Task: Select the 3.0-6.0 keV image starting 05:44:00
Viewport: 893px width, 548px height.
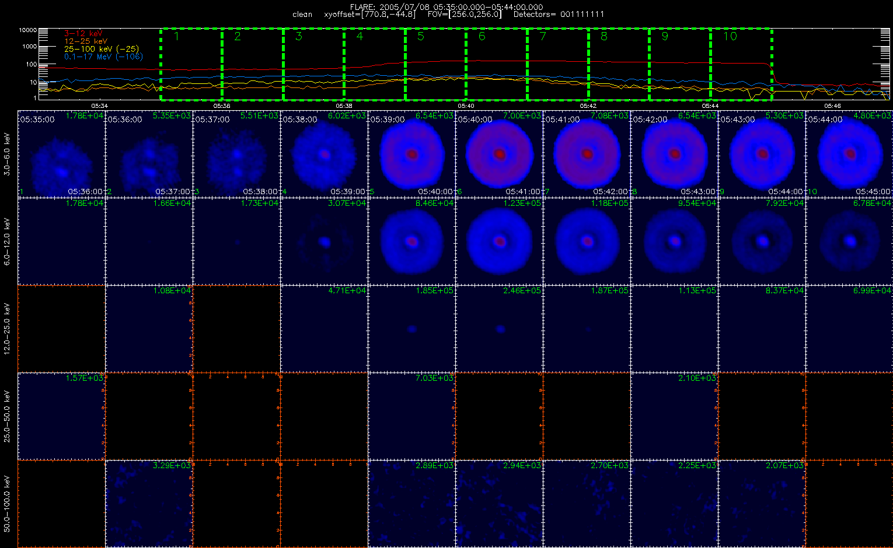Action: 850,154
